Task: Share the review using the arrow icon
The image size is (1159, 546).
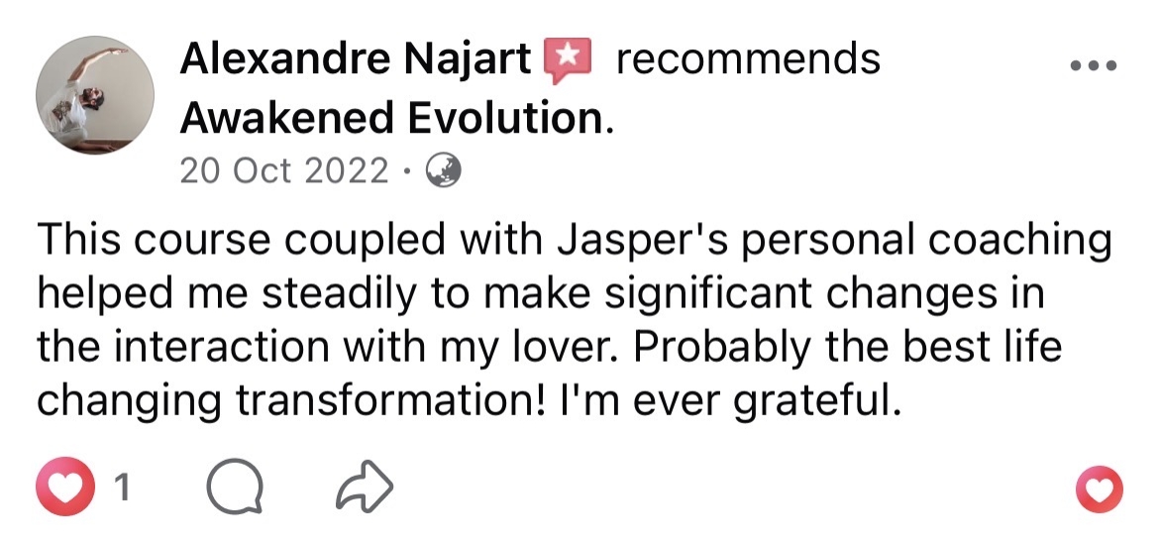Action: click(365, 488)
